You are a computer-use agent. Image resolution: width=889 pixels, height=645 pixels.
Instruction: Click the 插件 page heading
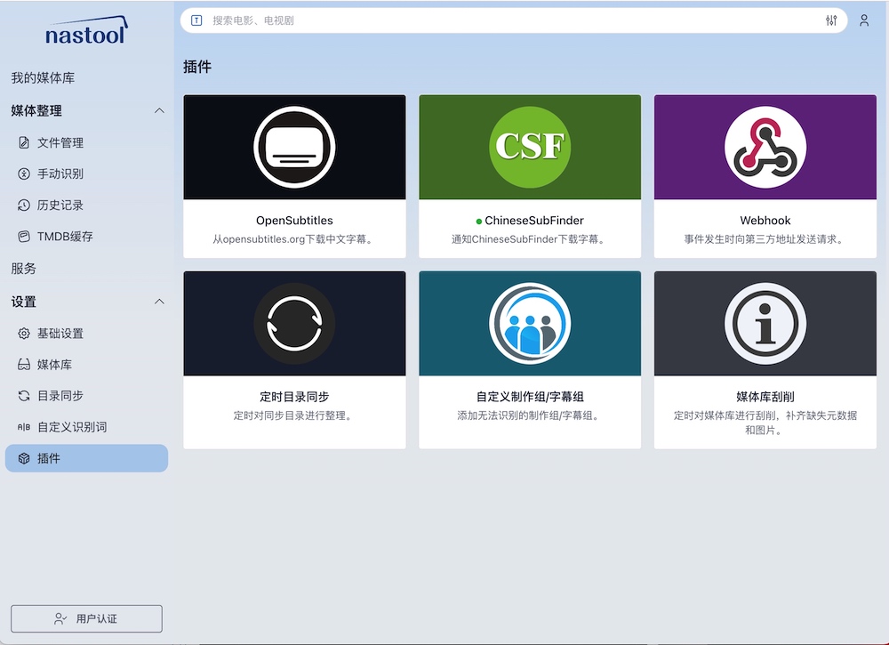[x=197, y=67]
